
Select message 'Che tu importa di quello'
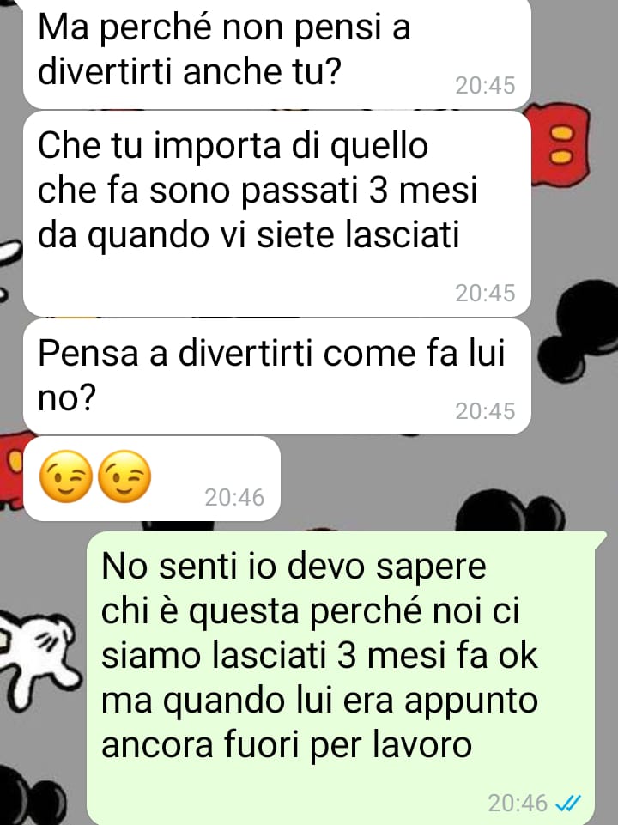[x=277, y=213]
